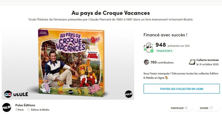Click the Financé à 189 % badge
The width and height of the screenshot is (222, 118).
click(164, 51)
